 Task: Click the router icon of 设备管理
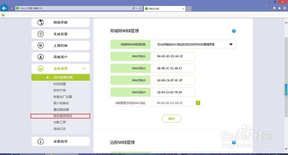[x=41, y=68]
